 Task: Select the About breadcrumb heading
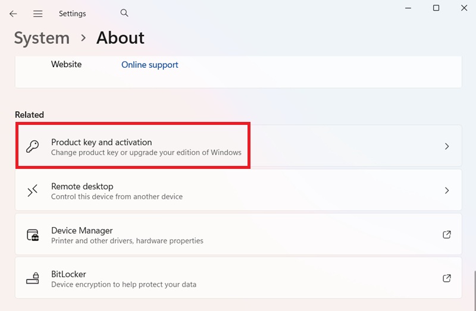click(120, 38)
